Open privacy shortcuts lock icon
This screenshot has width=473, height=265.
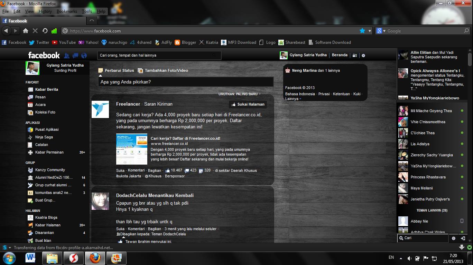(x=354, y=55)
